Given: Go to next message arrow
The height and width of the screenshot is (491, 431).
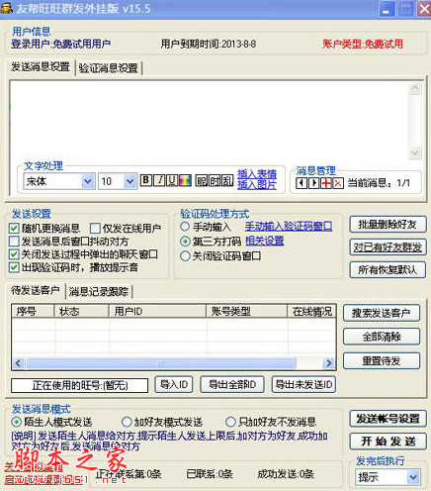Looking at the screenshot, I should [x=313, y=182].
